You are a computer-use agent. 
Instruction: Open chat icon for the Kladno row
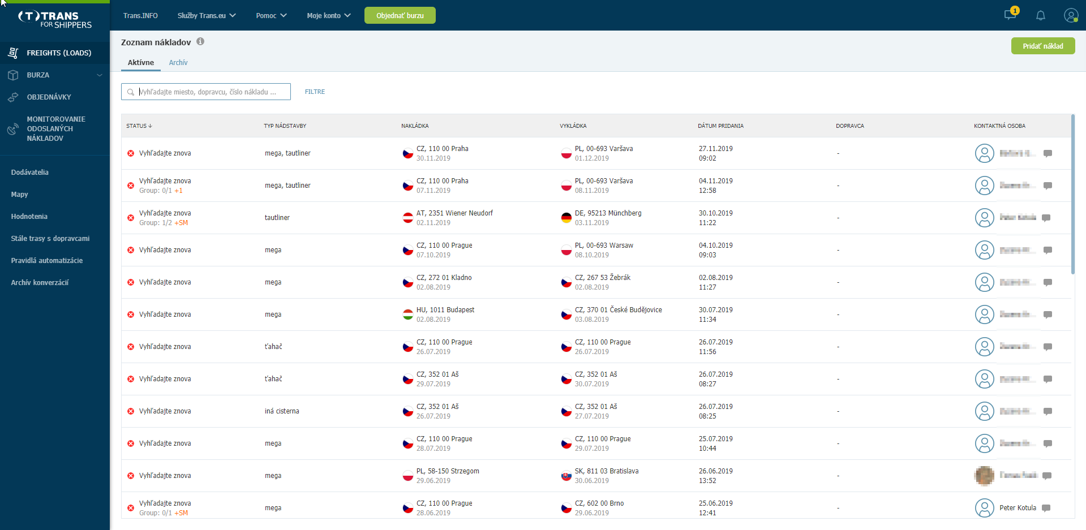coord(1048,282)
